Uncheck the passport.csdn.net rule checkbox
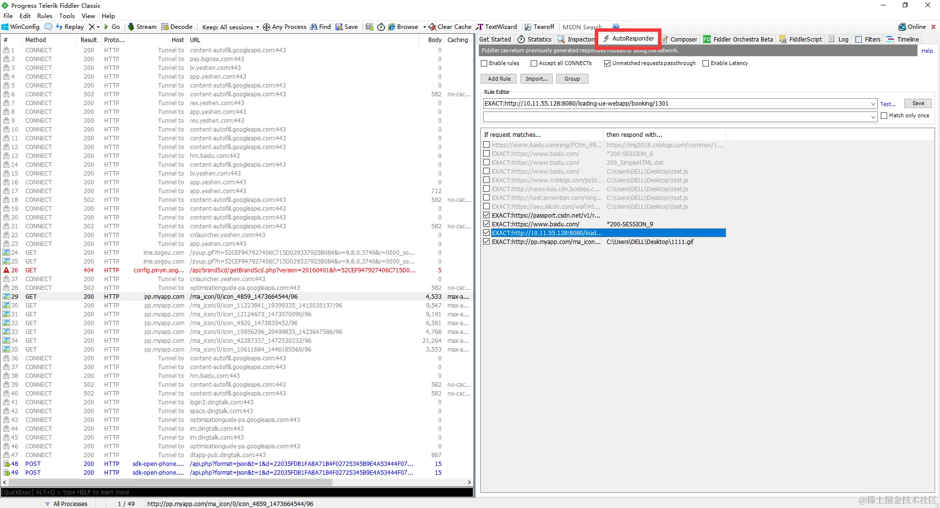 487,215
